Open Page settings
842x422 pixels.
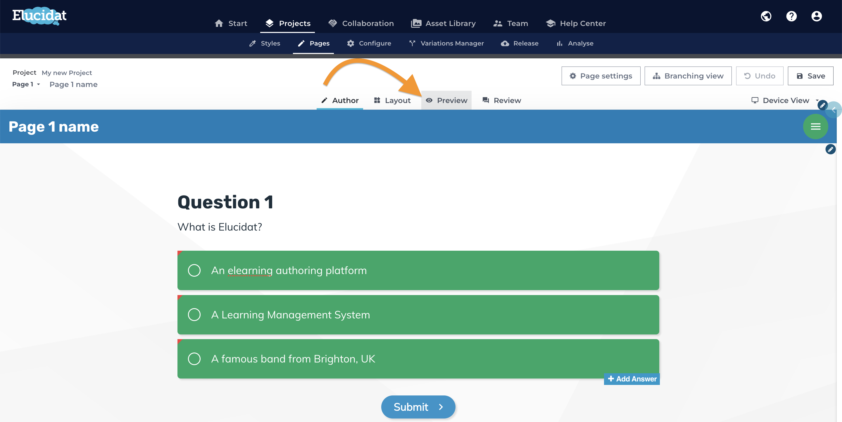(x=601, y=76)
